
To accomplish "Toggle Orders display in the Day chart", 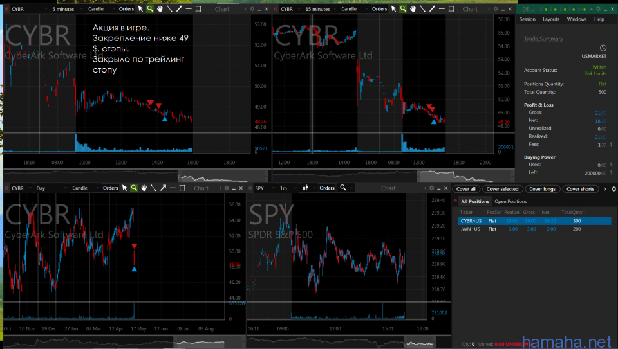I will [110, 188].
